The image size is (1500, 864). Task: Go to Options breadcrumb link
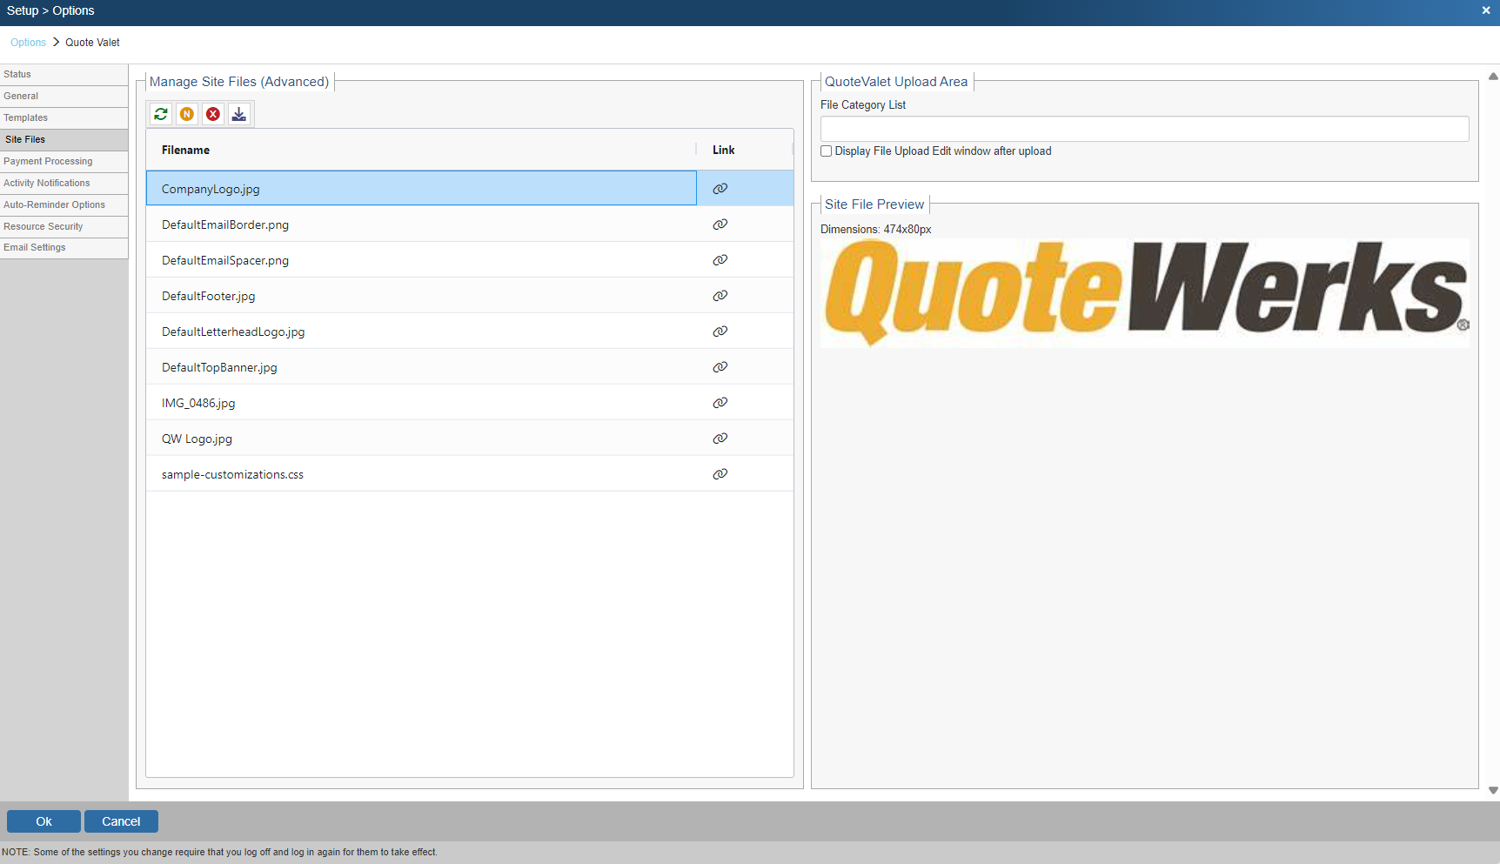click(x=28, y=43)
